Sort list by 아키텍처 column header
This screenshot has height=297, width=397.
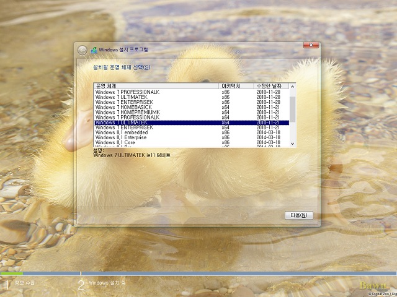click(x=236, y=86)
